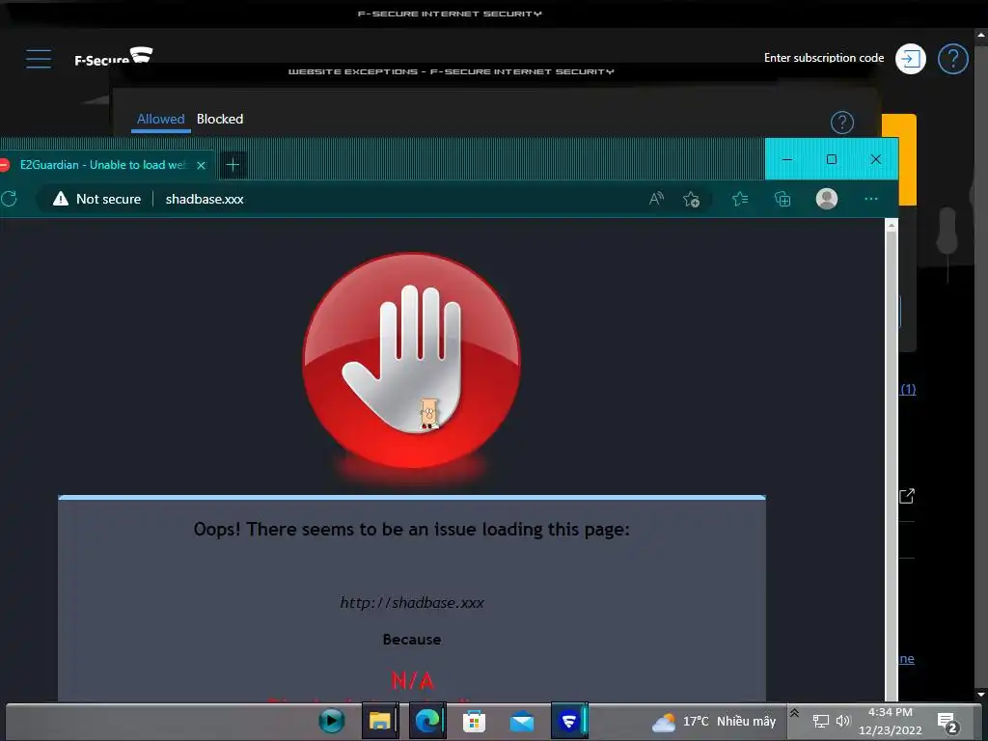Image resolution: width=988 pixels, height=741 pixels.
Task: Click the Oops issue loading page heading
Action: [x=411, y=530]
